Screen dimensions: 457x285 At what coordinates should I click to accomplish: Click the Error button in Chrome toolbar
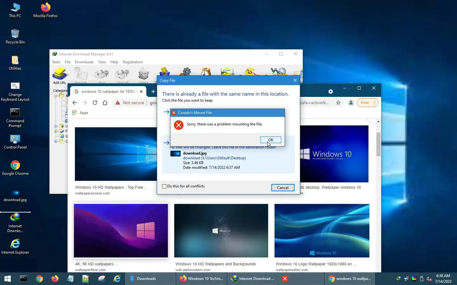click(x=368, y=103)
